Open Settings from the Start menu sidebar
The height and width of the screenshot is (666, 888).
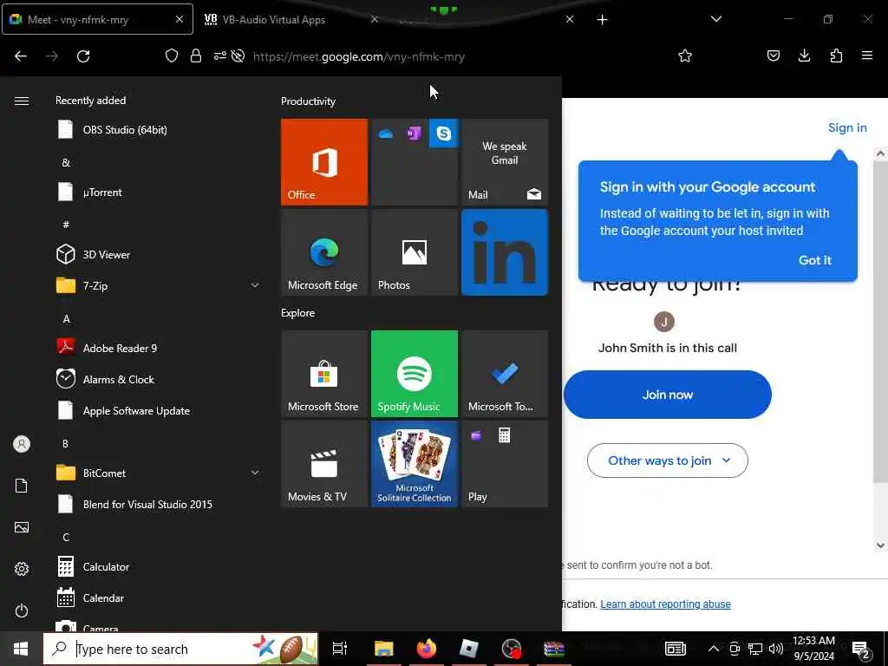[22, 569]
